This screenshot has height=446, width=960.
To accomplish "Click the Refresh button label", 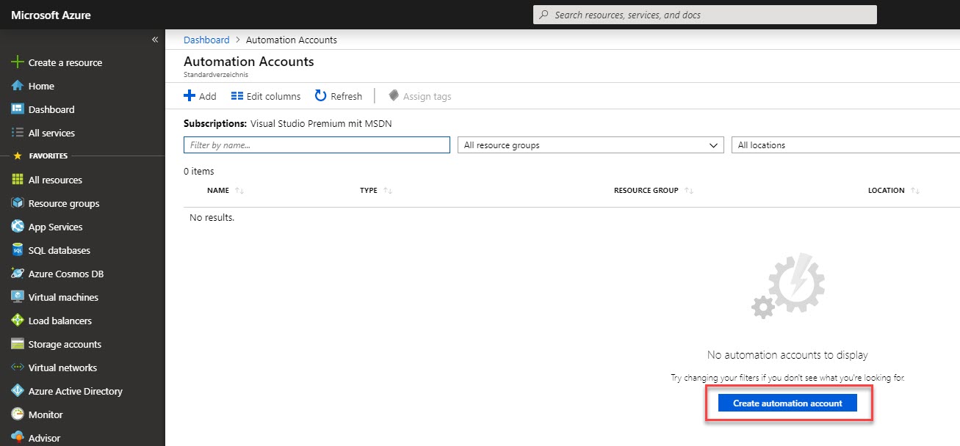I will tap(346, 96).
